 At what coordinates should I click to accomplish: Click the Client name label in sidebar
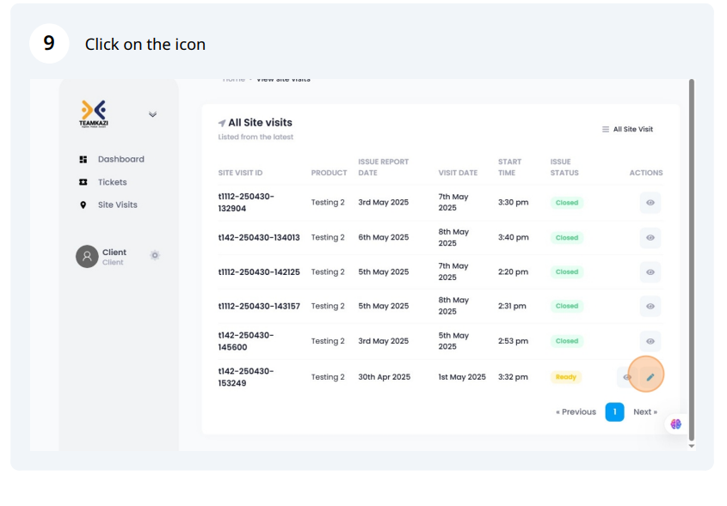pyautogui.click(x=114, y=253)
